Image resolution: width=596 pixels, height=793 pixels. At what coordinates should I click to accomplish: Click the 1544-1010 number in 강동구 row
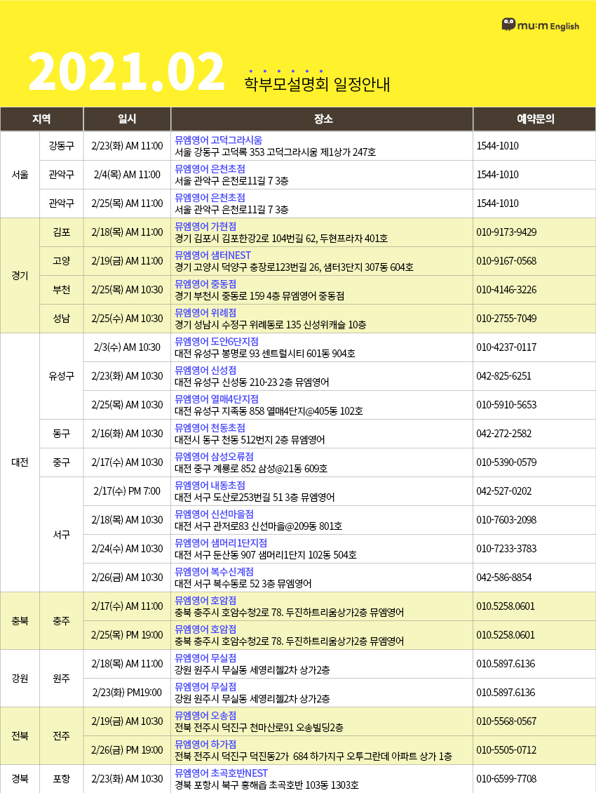pyautogui.click(x=497, y=146)
